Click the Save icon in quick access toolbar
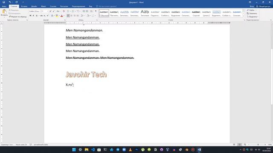 pyautogui.click(x=4, y=2)
